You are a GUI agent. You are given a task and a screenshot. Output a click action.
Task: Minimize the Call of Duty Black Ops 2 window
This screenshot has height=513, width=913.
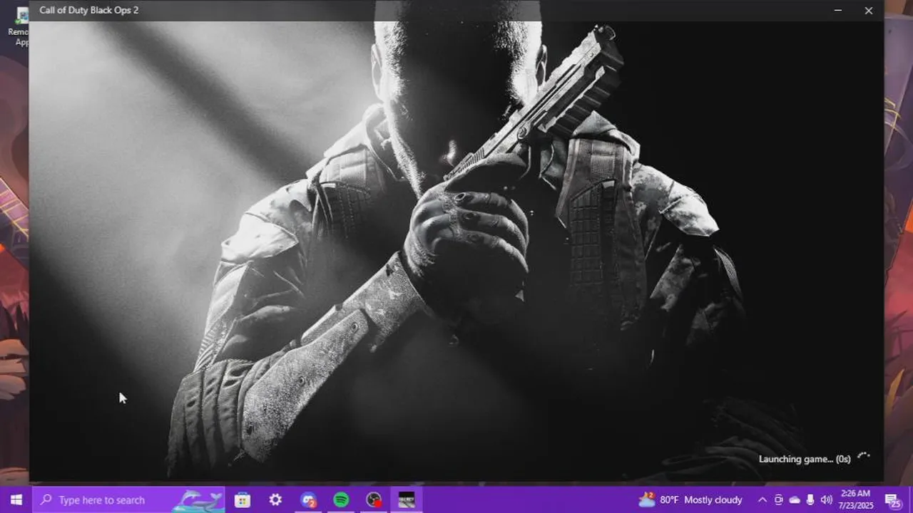(838, 10)
